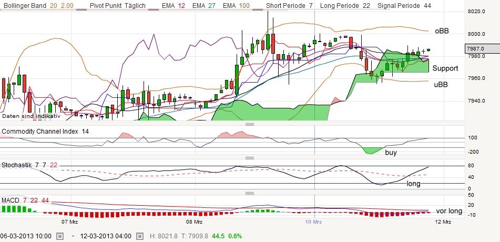Screen dimensions: 500x242
Task: Click the long annotation in Stochastik panel
Action: click(x=413, y=184)
